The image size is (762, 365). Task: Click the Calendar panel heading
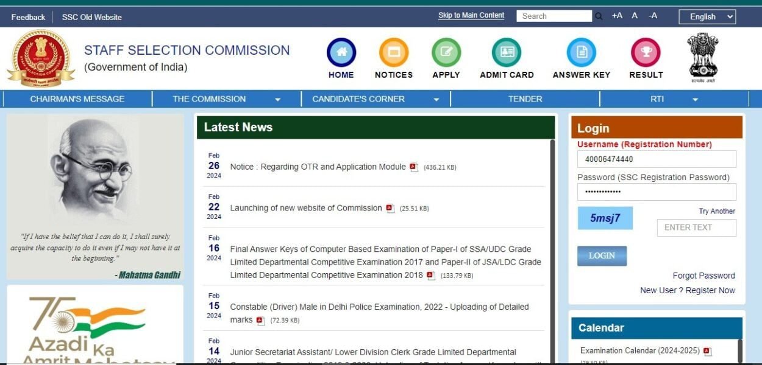(x=602, y=328)
